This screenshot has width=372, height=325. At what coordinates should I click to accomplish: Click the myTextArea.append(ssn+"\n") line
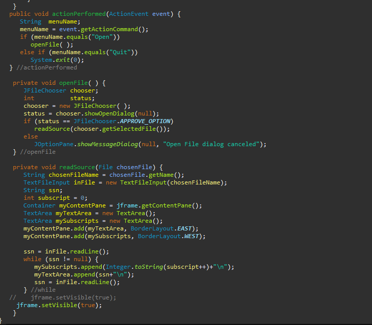coord(84,275)
